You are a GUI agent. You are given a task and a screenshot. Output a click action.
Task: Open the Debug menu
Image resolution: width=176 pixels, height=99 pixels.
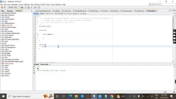tap(37, 5)
